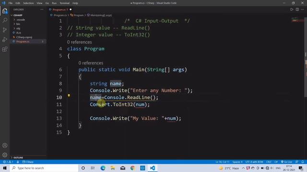
Task: Open Explorer more actions ellipsis
Action: pos(42,10)
